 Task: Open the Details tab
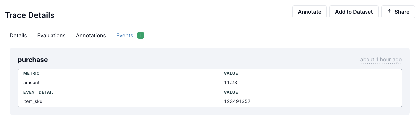tap(18, 35)
